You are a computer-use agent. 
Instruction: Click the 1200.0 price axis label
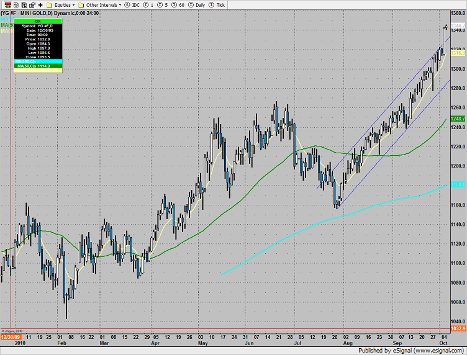tap(459, 166)
